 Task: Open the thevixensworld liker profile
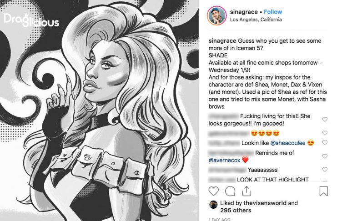(x=265, y=203)
